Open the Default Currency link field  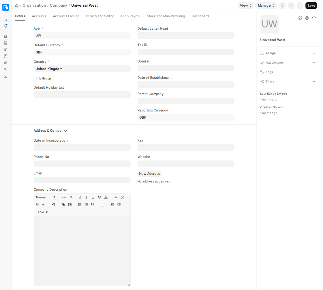point(82,52)
